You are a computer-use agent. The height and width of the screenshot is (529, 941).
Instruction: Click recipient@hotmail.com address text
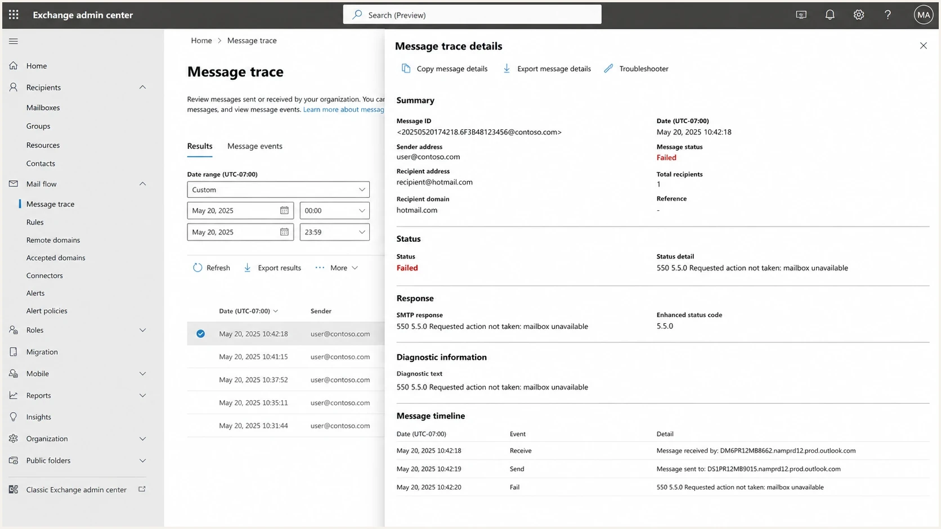[x=434, y=182]
